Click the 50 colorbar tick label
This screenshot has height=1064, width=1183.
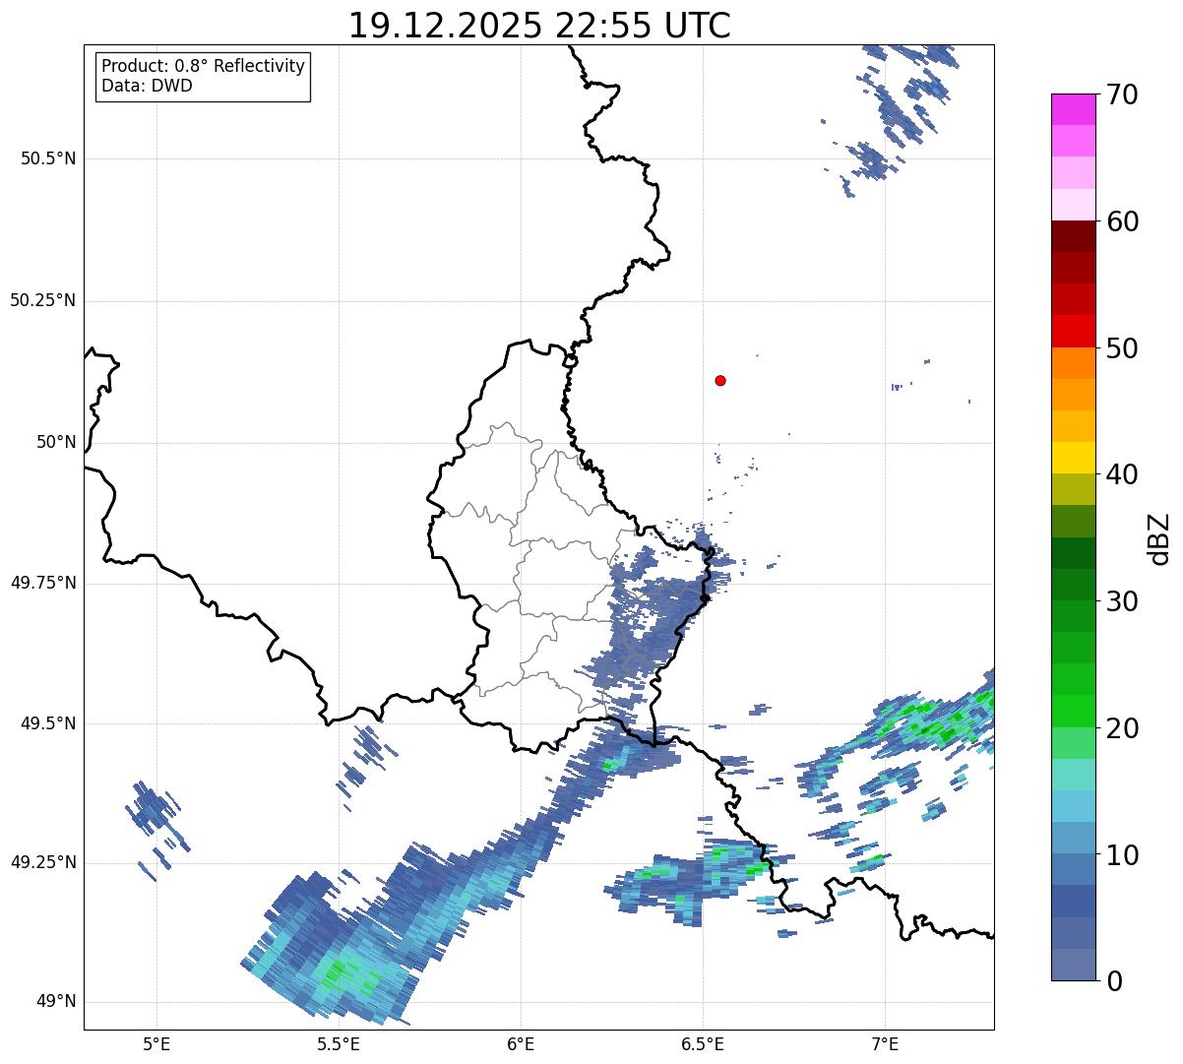(x=1122, y=348)
